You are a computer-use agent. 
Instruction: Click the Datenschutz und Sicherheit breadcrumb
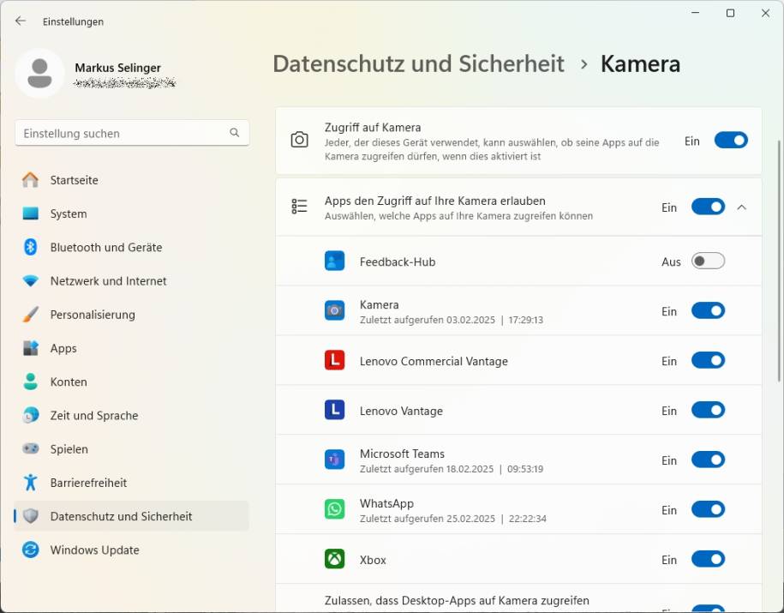point(418,63)
